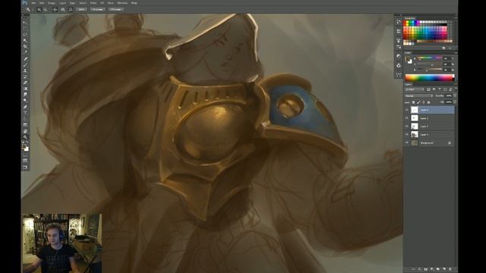Open the Layer menu

pyautogui.click(x=62, y=3)
